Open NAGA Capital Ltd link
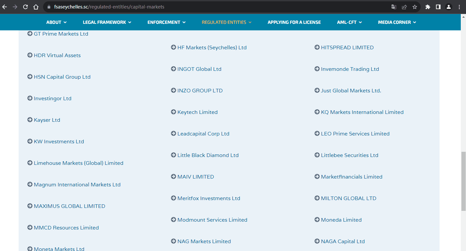Image resolution: width=466 pixels, height=251 pixels. coord(343,241)
